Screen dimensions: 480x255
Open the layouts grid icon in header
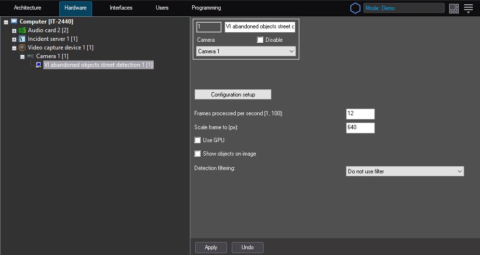point(453,8)
